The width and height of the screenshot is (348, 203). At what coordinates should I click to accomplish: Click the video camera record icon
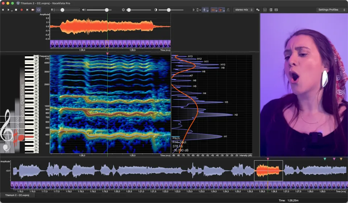33,10
